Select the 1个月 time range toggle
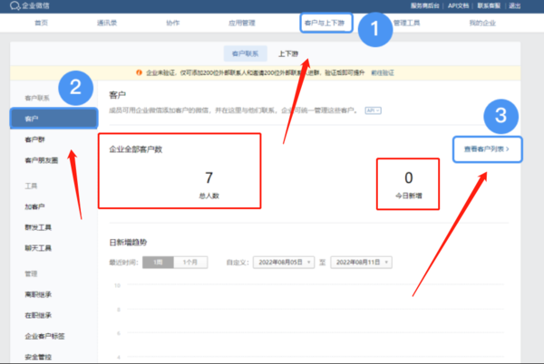The image size is (544, 364). coord(191,262)
